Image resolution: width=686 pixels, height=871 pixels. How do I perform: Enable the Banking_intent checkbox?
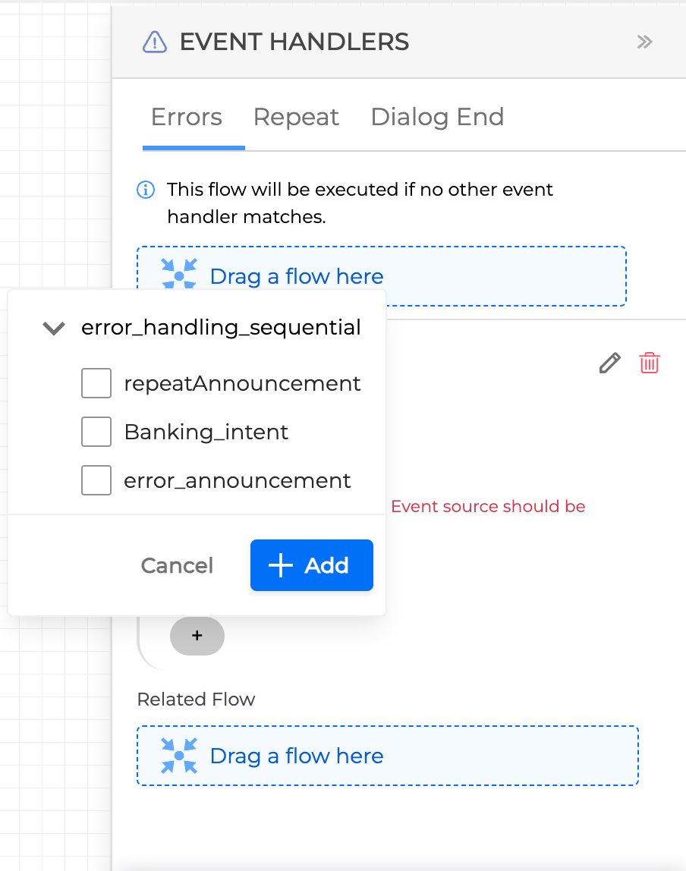(96, 432)
